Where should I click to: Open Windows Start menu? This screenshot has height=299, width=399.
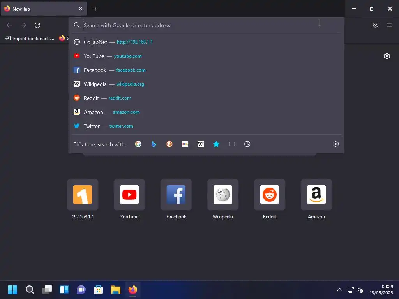tap(12, 290)
